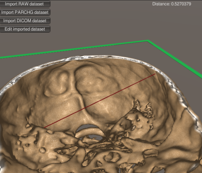Select Import DICOM dataset button

25,21
